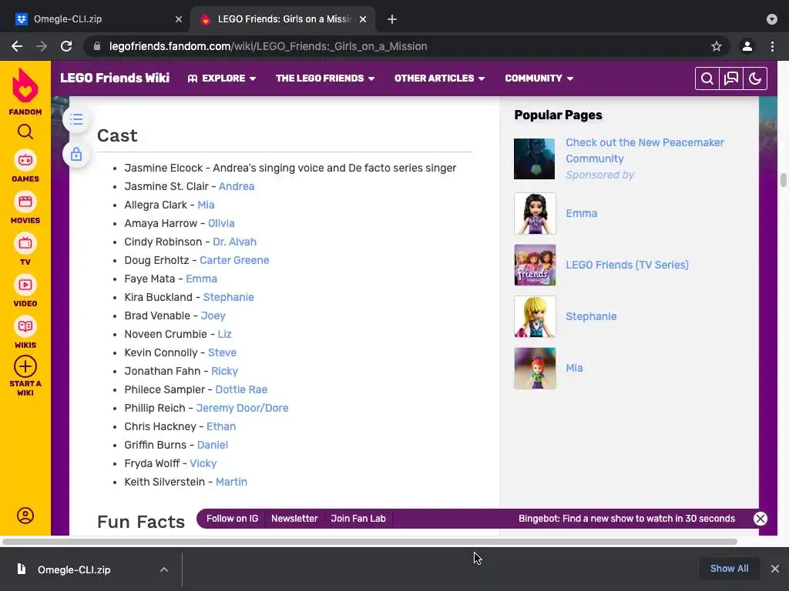Expand the Other Articles dropdown menu
Screen dimensions: 789x591
tap(439, 78)
